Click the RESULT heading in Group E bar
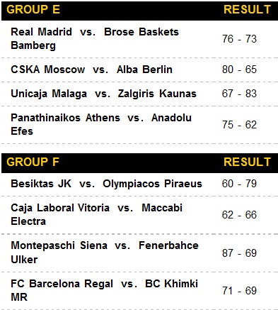Screen dimensions: 278x310 coord(247,10)
